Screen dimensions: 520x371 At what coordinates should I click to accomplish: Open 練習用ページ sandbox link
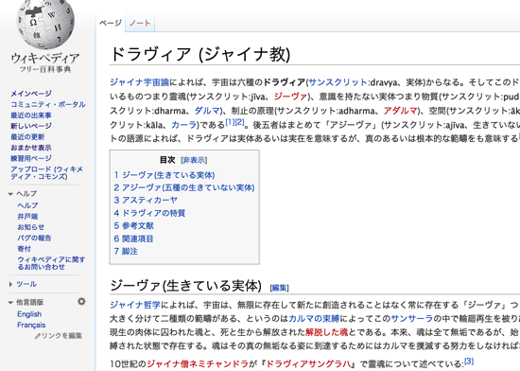click(31, 158)
